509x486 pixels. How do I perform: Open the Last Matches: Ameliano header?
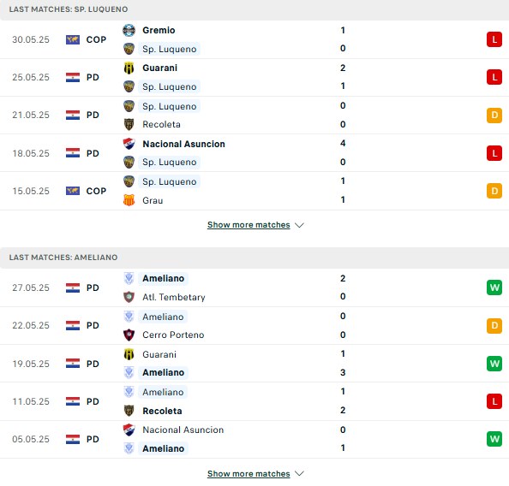[x=63, y=258]
